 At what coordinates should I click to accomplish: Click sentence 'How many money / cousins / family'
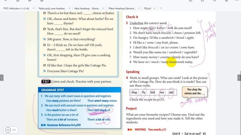pyautogui.click(x=166, y=57)
